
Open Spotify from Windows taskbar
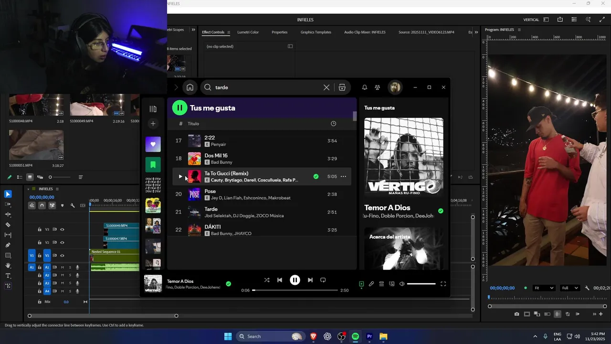355,336
